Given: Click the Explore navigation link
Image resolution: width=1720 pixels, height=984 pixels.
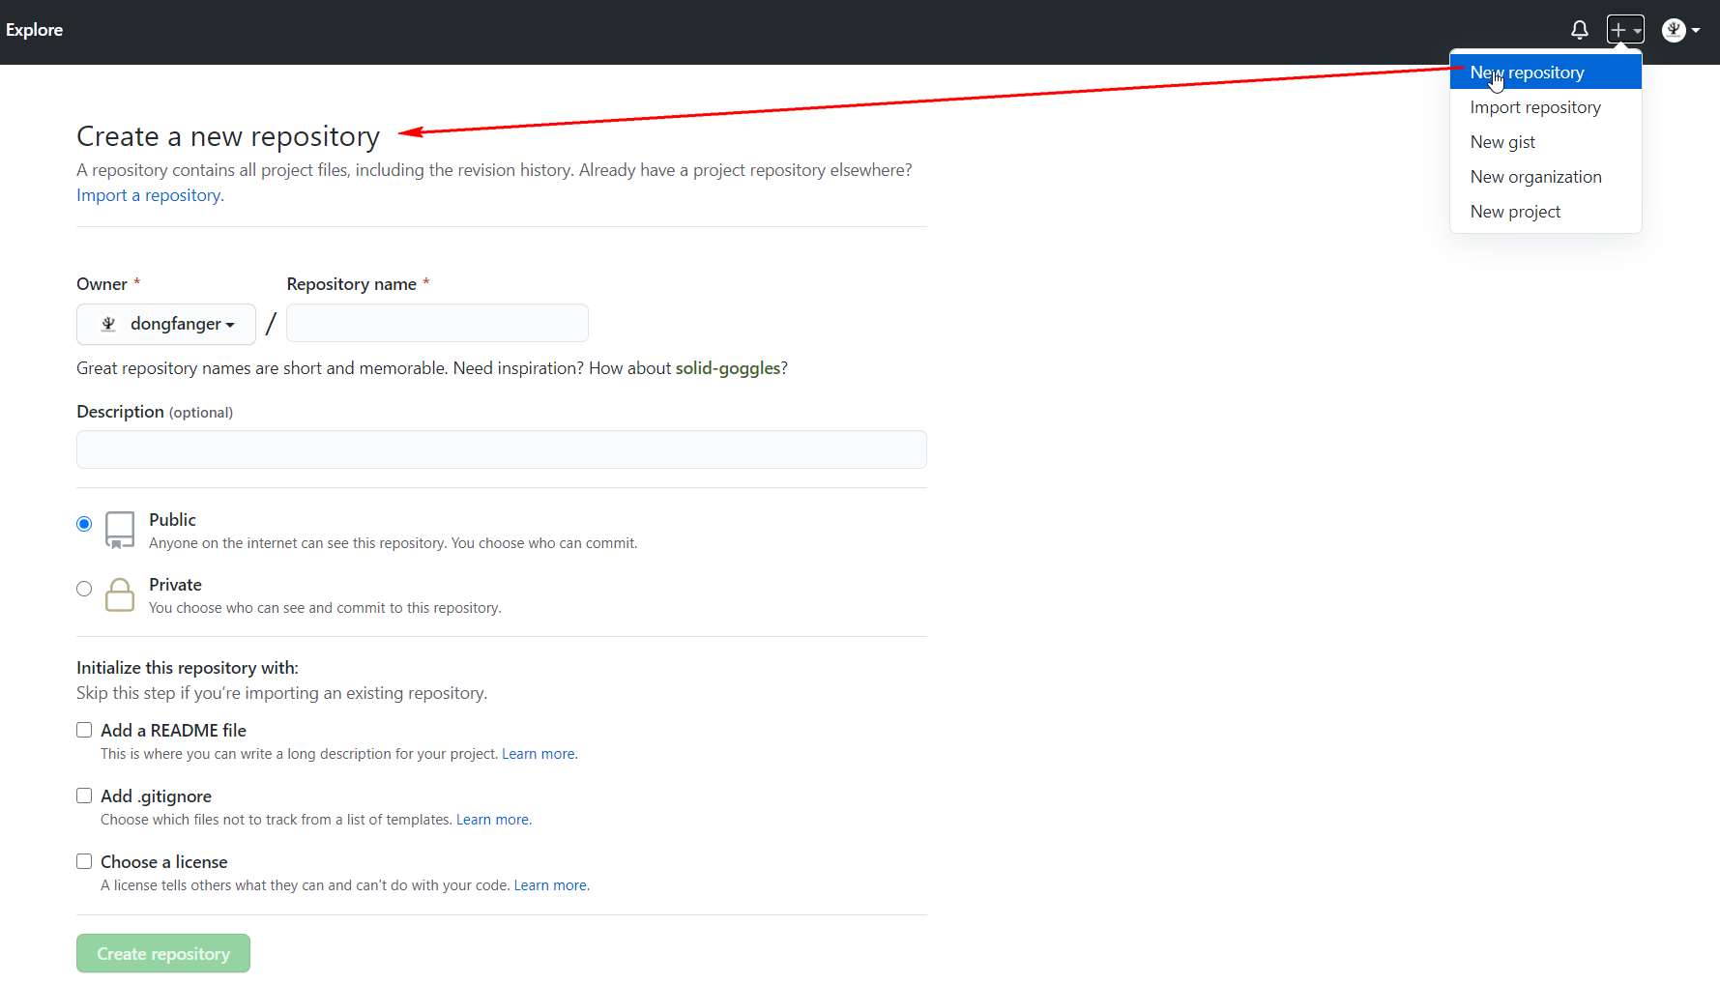Looking at the screenshot, I should point(34,30).
